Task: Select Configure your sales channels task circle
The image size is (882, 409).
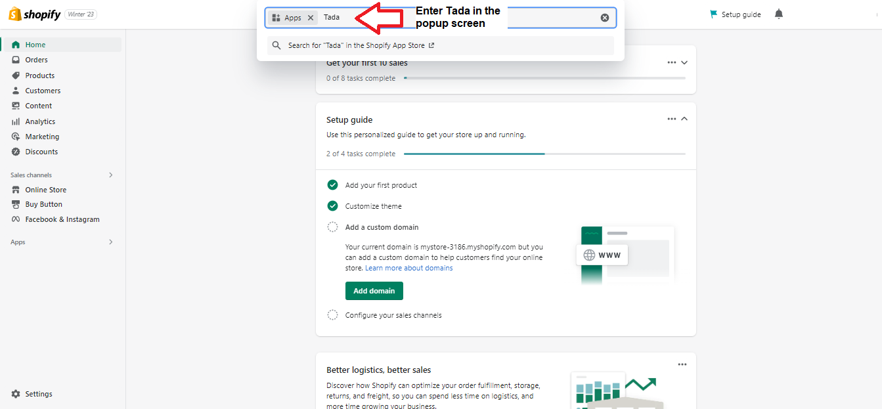Action: (x=332, y=315)
